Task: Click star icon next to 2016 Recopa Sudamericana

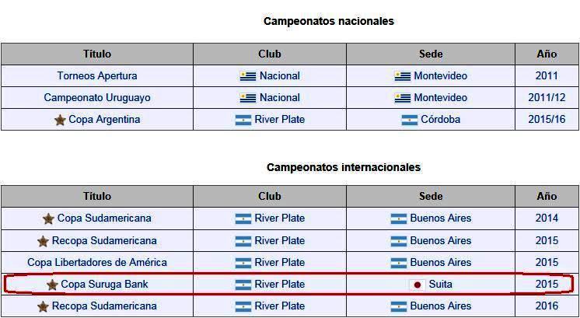Action: tap(43, 306)
